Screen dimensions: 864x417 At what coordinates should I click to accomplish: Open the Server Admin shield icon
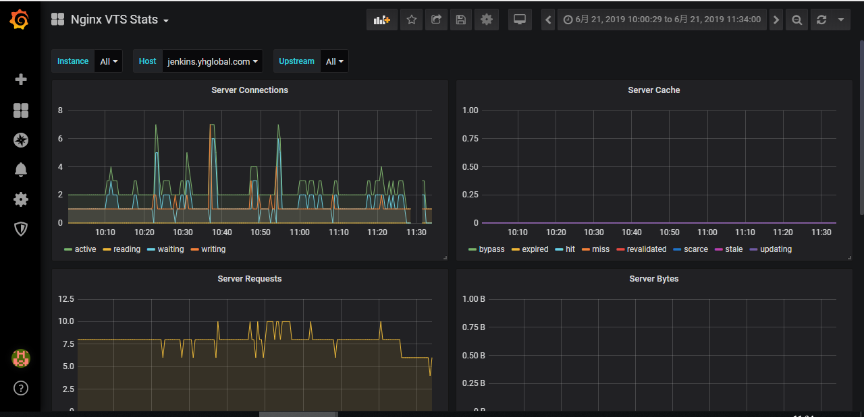pyautogui.click(x=21, y=229)
